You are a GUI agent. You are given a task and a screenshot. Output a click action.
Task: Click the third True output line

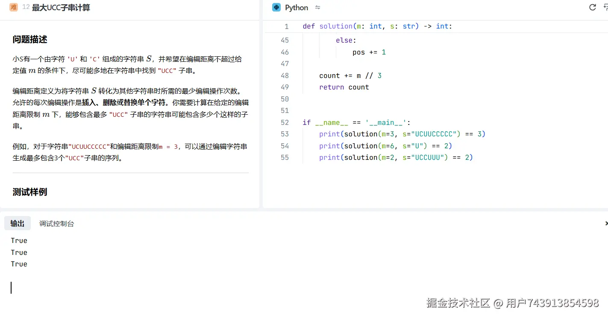point(19,264)
